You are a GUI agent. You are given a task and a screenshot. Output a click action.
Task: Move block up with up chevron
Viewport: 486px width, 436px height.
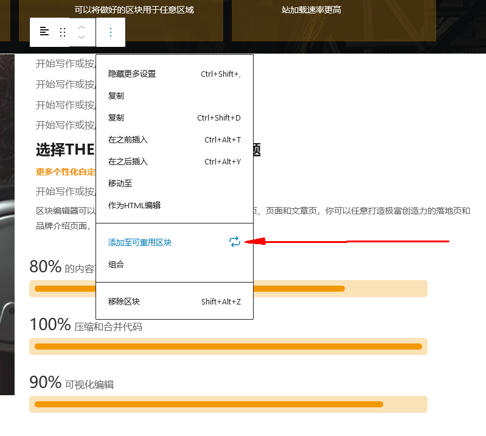click(x=82, y=27)
